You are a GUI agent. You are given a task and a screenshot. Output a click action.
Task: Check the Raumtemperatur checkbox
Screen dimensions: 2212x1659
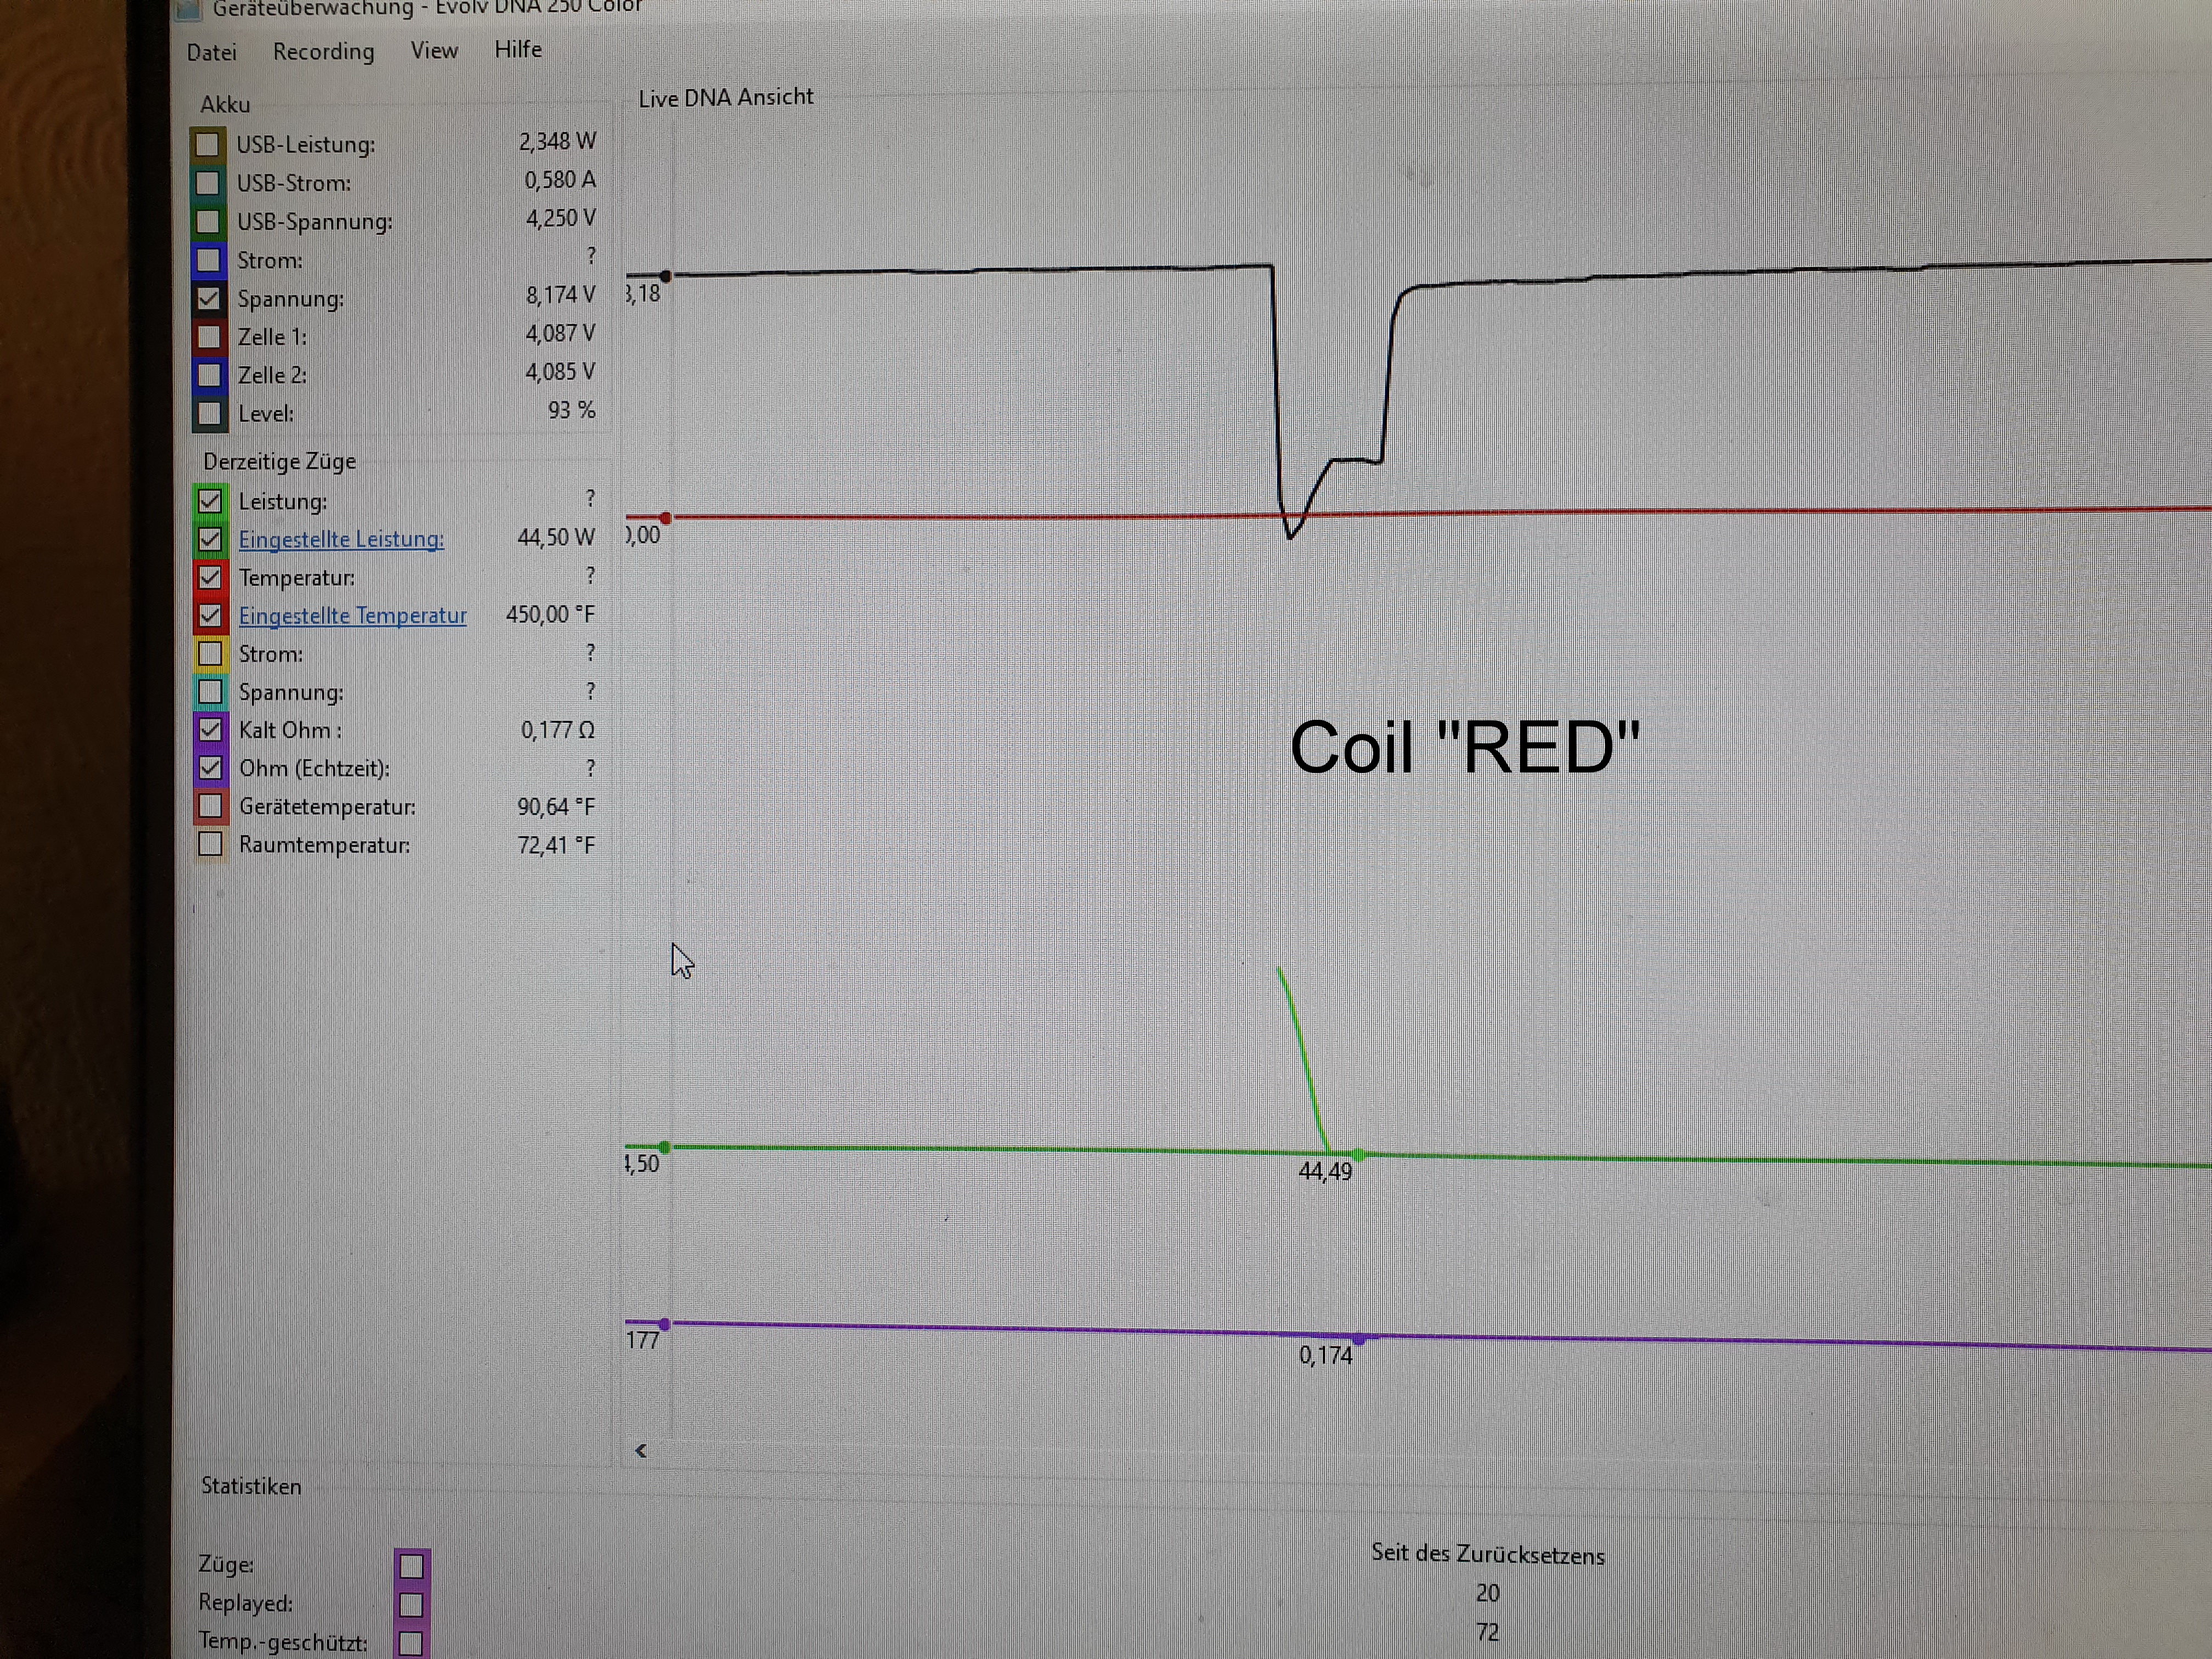click(210, 844)
